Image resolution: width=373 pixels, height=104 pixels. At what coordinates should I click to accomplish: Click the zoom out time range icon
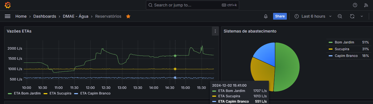click(x=340, y=16)
